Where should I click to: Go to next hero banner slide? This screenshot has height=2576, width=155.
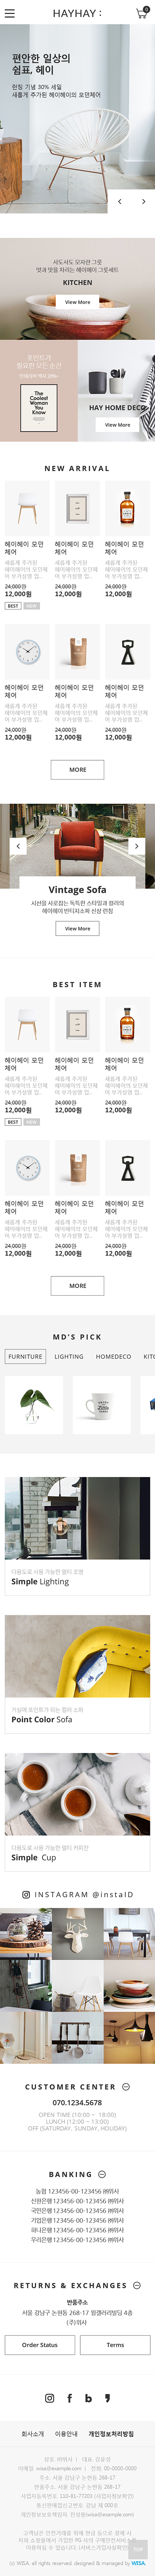coord(143,201)
